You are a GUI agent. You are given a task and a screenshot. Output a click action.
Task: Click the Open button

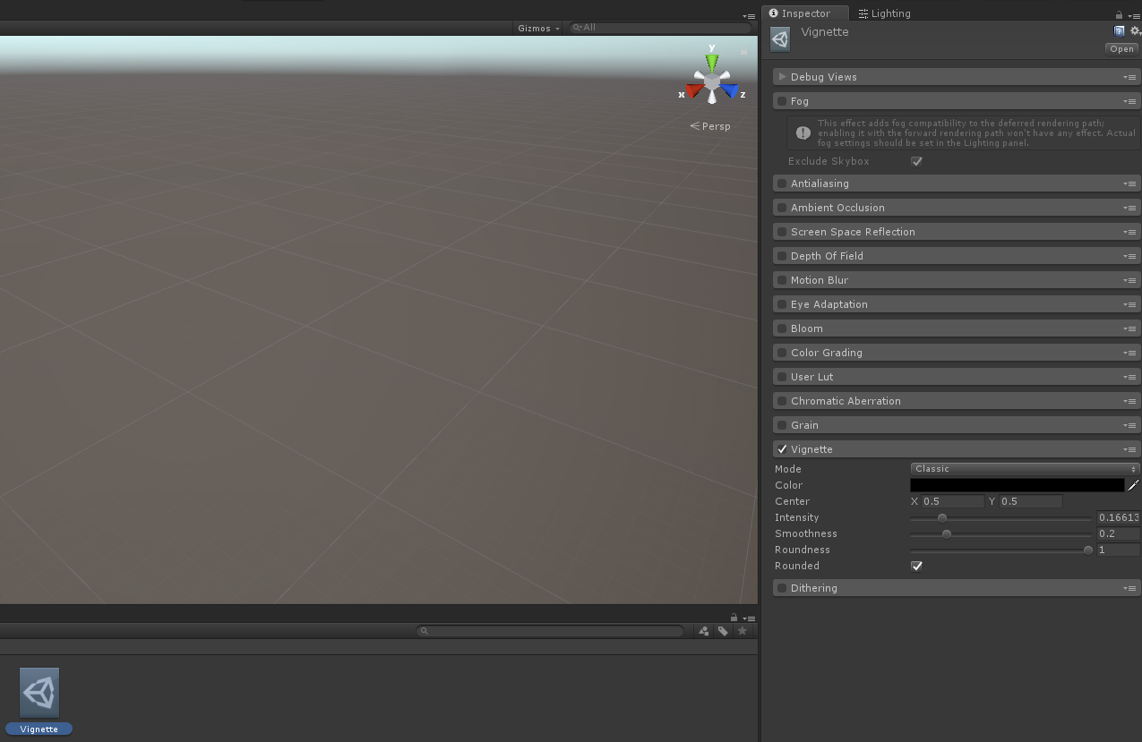coord(1121,49)
